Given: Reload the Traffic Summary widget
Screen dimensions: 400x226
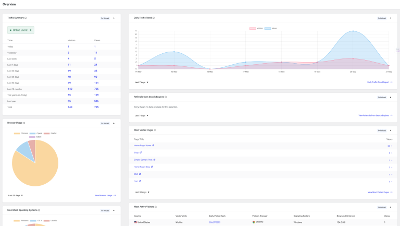Looking at the screenshot, I should [x=105, y=18].
